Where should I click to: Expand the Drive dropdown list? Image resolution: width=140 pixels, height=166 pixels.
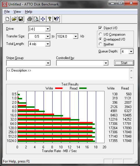tap(48, 29)
